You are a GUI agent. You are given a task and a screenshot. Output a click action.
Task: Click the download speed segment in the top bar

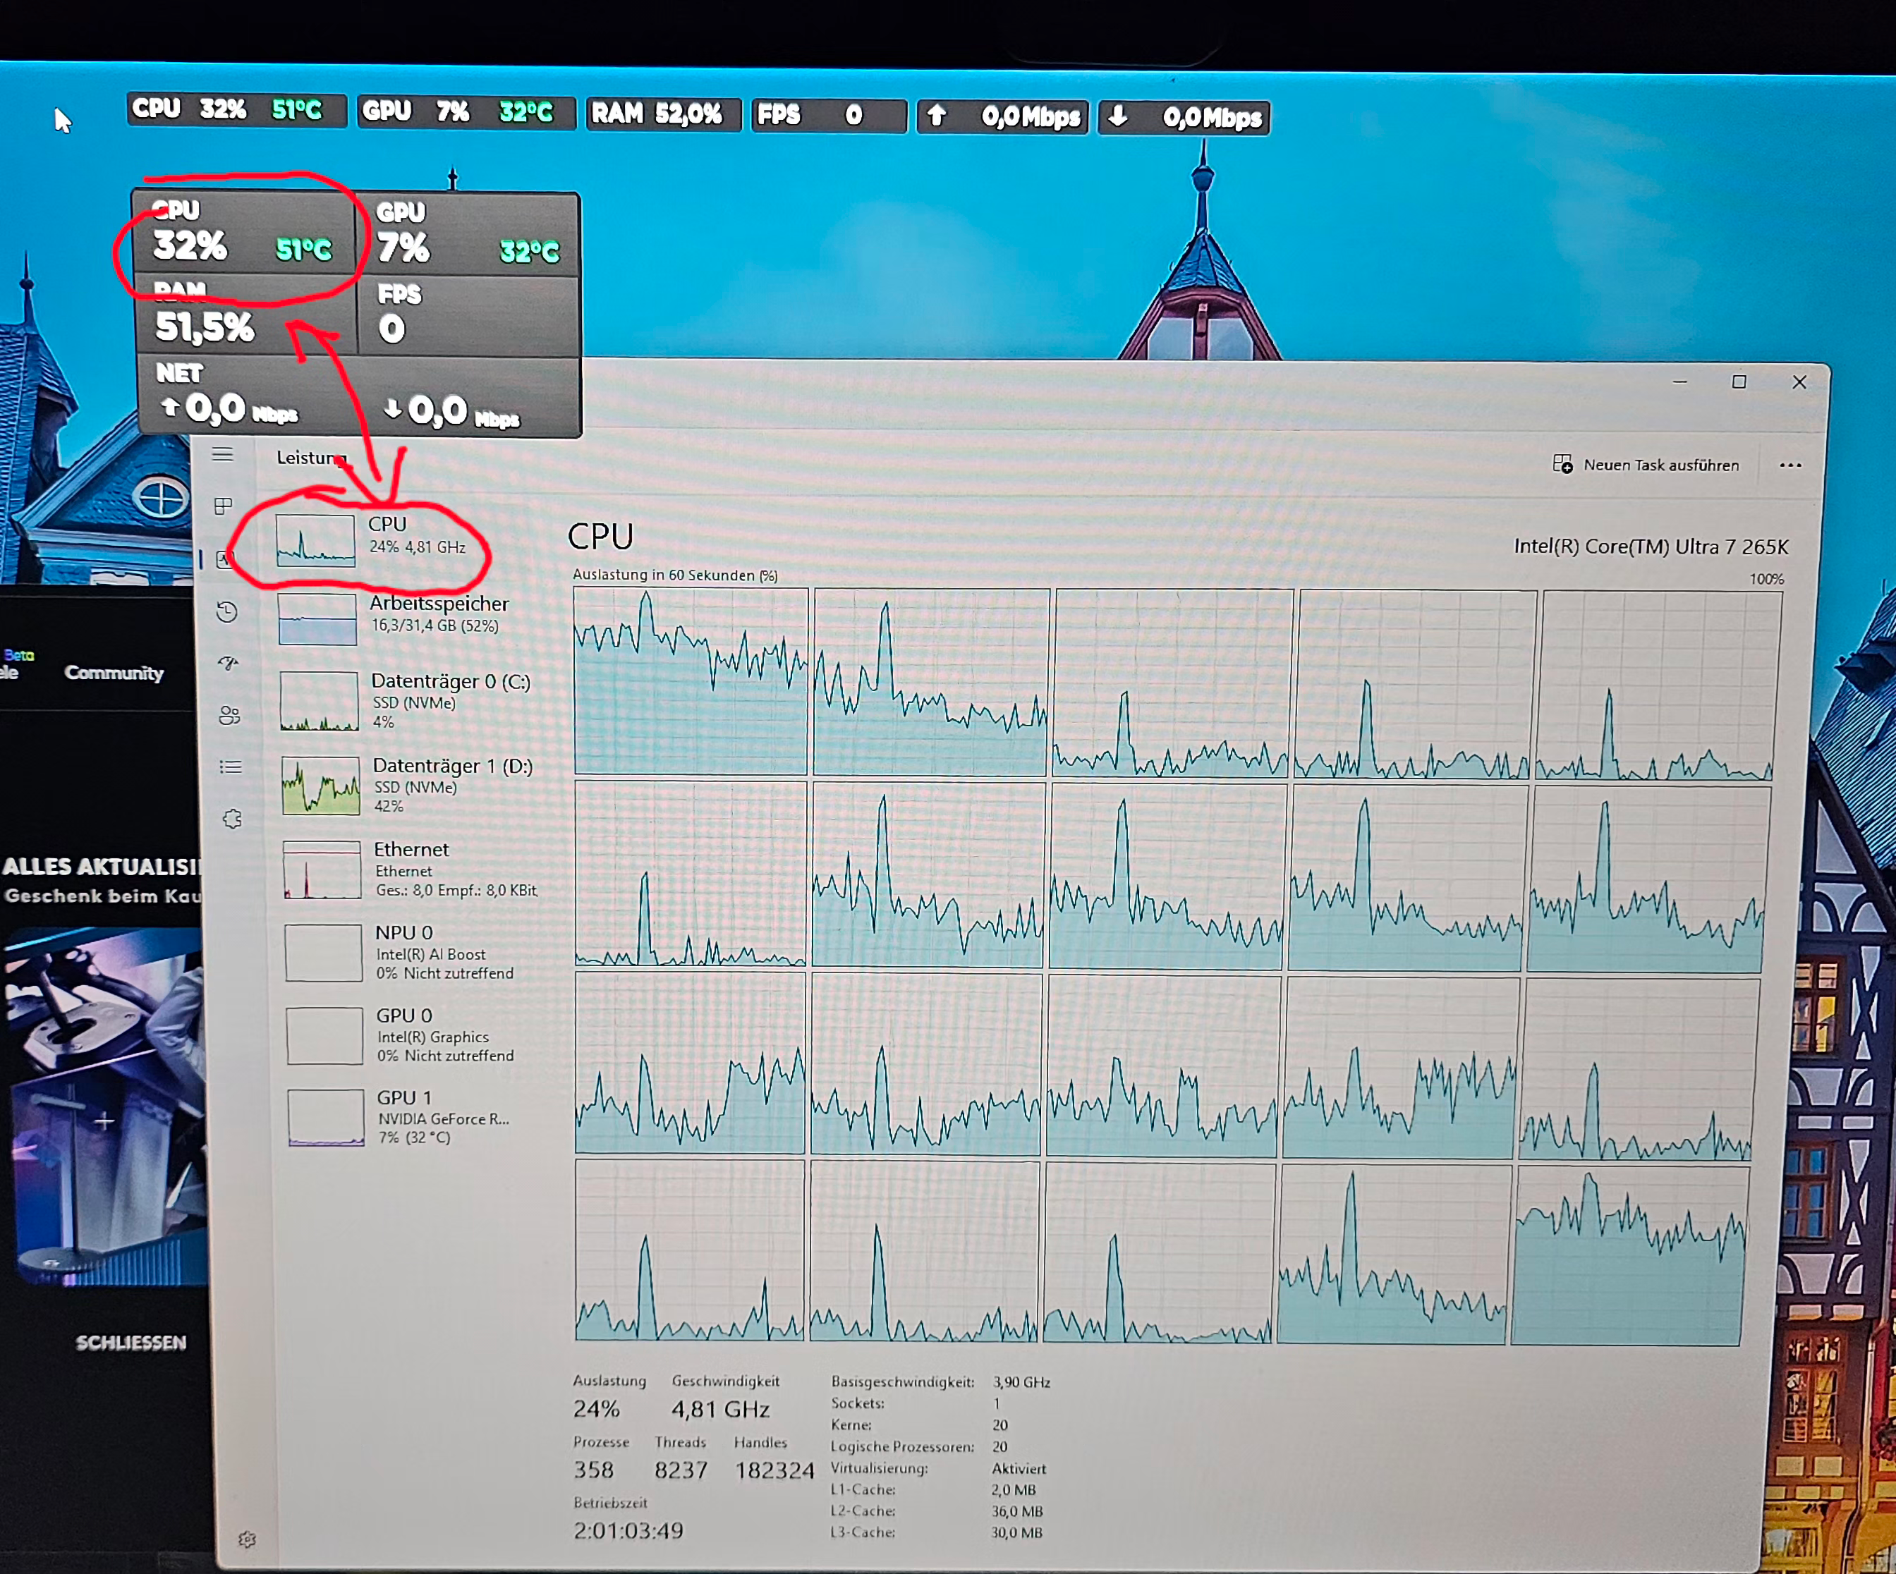(x=1184, y=117)
